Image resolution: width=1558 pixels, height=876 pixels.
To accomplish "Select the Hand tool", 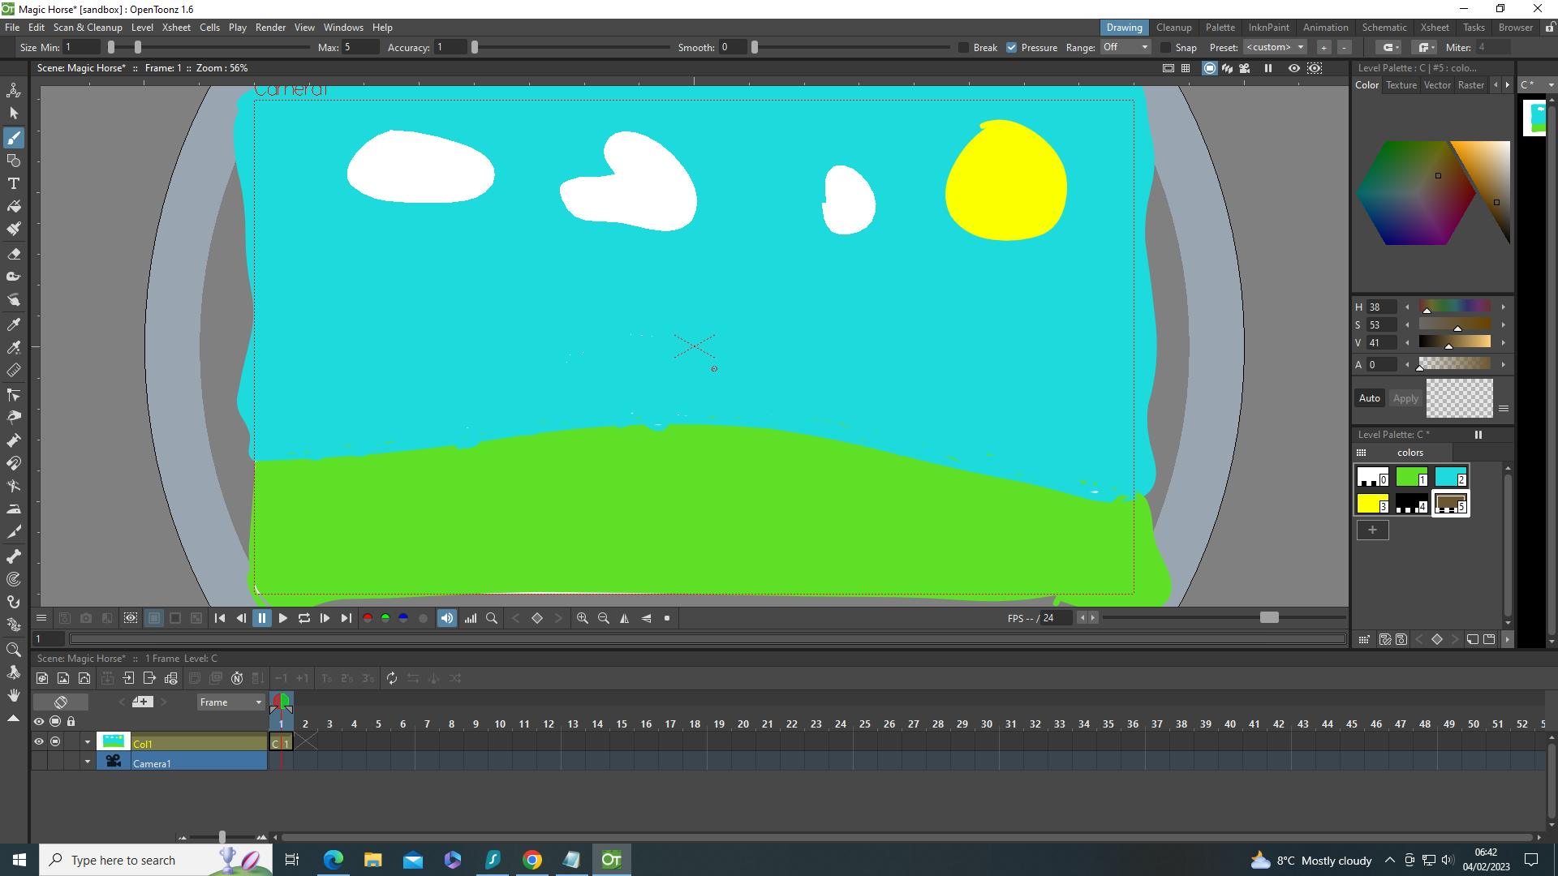I will (x=14, y=695).
